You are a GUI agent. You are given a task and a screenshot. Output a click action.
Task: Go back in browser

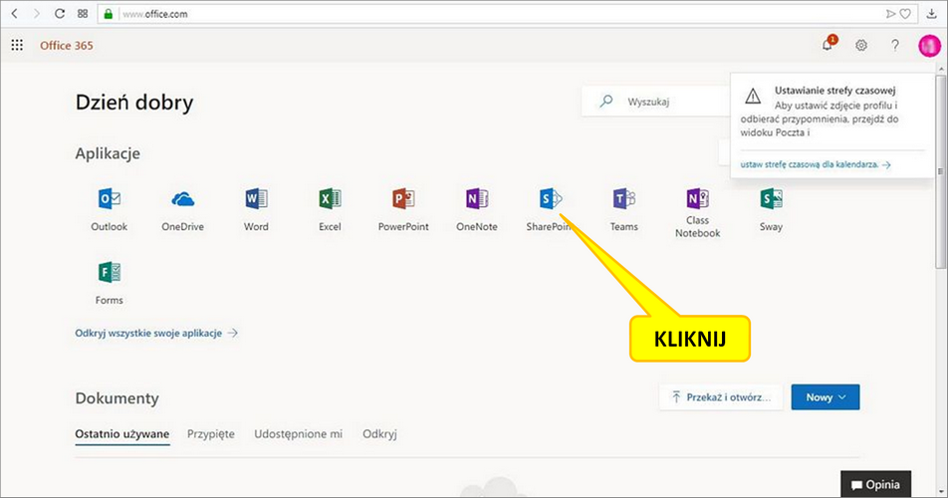[x=15, y=13]
